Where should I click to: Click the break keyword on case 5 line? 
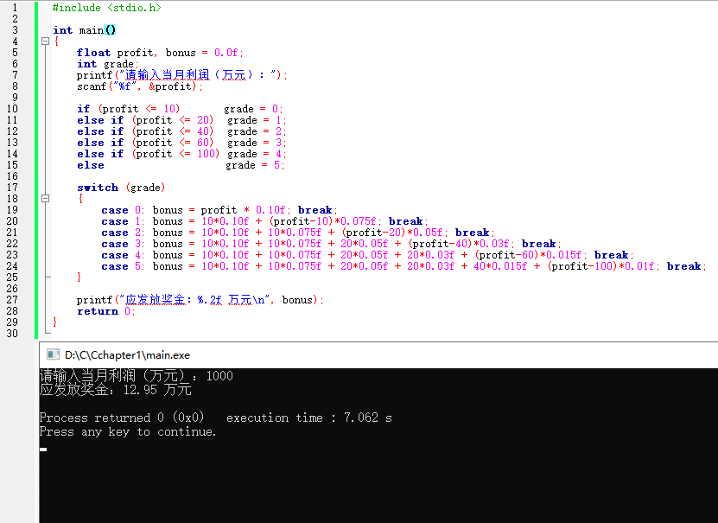tap(684, 266)
